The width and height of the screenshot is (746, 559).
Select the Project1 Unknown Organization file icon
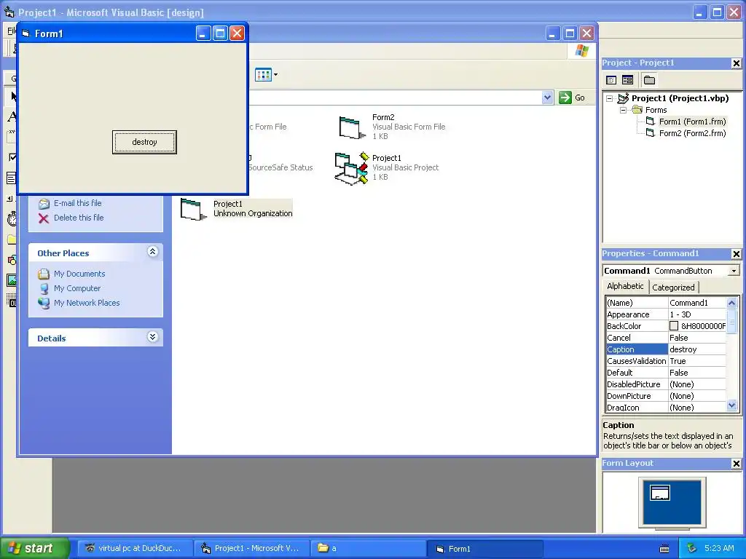point(193,210)
